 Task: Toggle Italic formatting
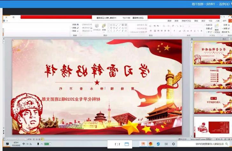198,31
